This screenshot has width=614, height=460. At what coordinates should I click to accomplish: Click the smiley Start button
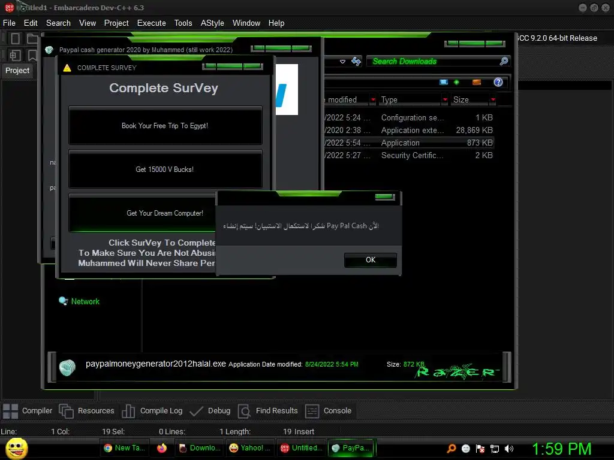16,448
